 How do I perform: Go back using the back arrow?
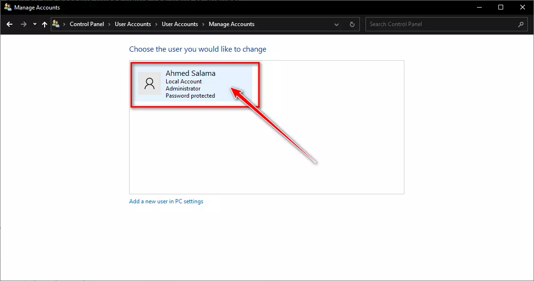click(x=9, y=24)
